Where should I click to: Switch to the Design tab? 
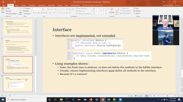point(23,5)
